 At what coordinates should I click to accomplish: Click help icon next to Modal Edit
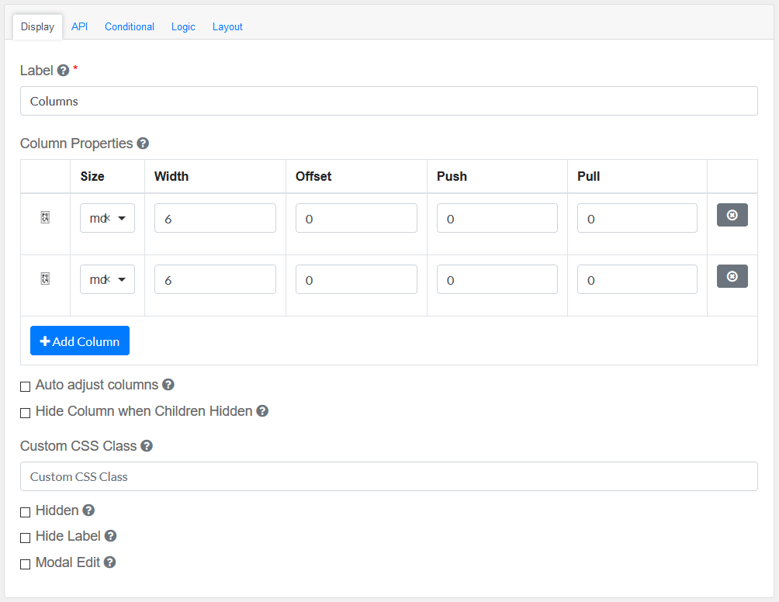(110, 562)
